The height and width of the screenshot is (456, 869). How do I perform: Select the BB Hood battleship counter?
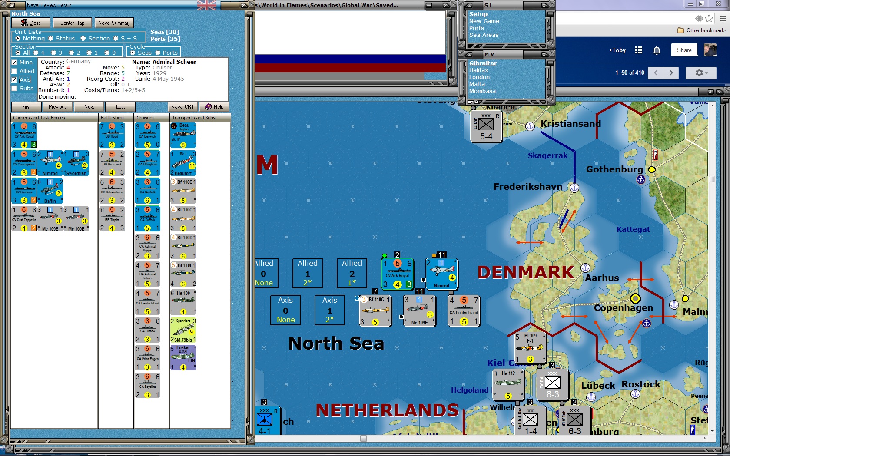pos(112,135)
